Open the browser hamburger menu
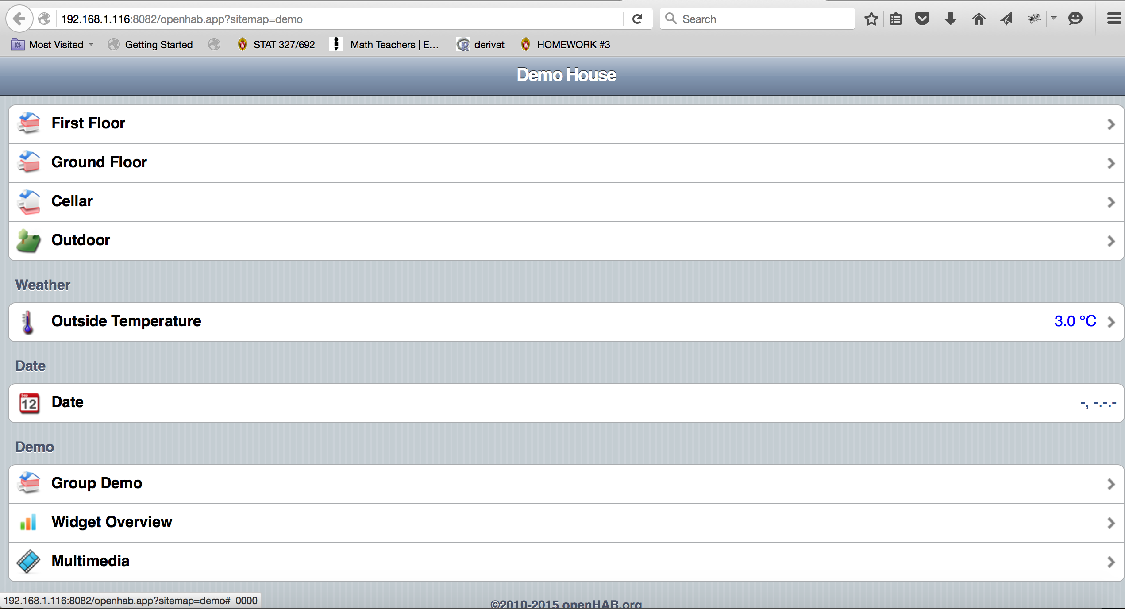The width and height of the screenshot is (1125, 609). (1114, 19)
